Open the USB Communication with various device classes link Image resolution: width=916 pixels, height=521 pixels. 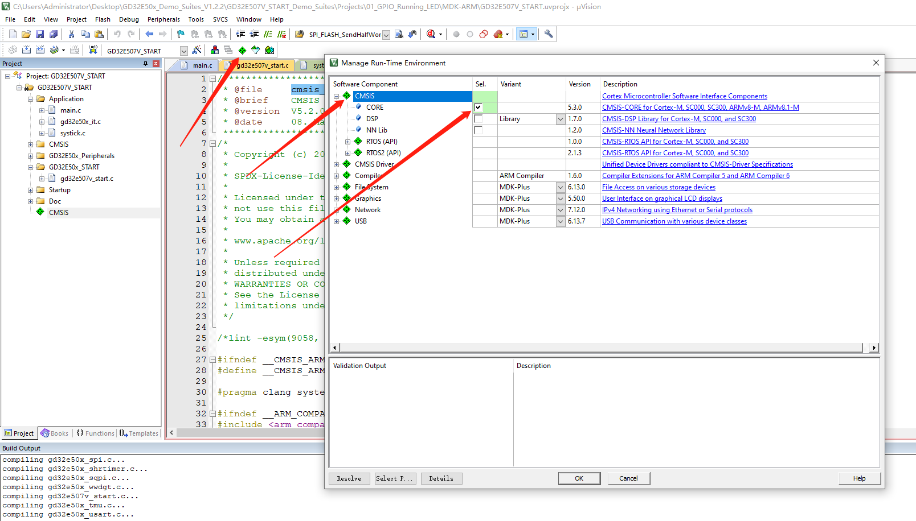(x=674, y=221)
